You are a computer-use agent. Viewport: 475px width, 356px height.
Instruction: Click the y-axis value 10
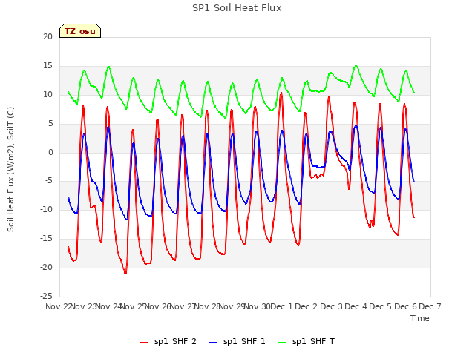pyautogui.click(x=47, y=94)
